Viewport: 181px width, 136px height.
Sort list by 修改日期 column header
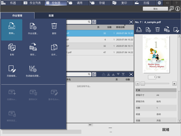120,27
